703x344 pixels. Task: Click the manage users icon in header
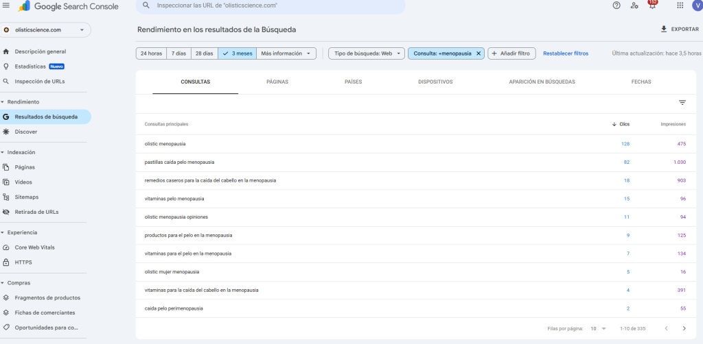tap(634, 5)
